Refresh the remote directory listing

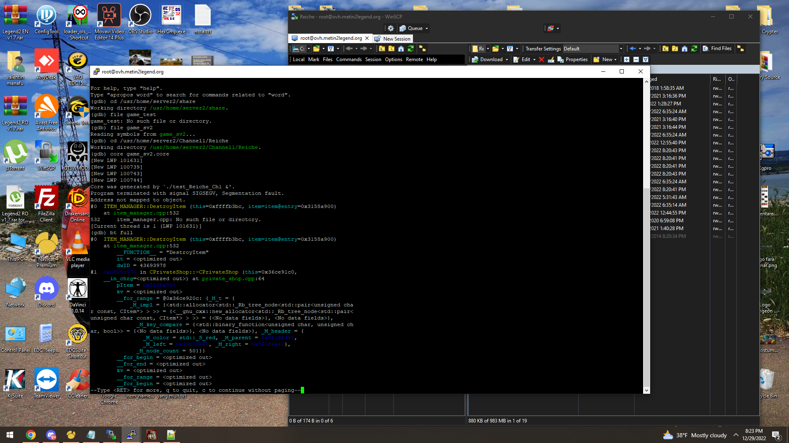tap(694, 48)
